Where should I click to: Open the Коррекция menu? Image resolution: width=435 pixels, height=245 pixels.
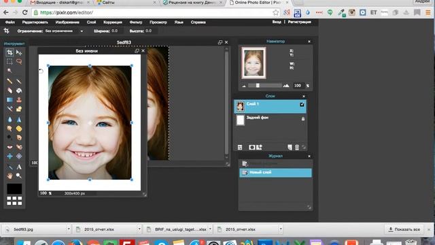[x=113, y=22]
